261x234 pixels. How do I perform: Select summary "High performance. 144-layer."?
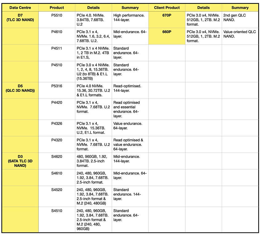tap(130, 20)
